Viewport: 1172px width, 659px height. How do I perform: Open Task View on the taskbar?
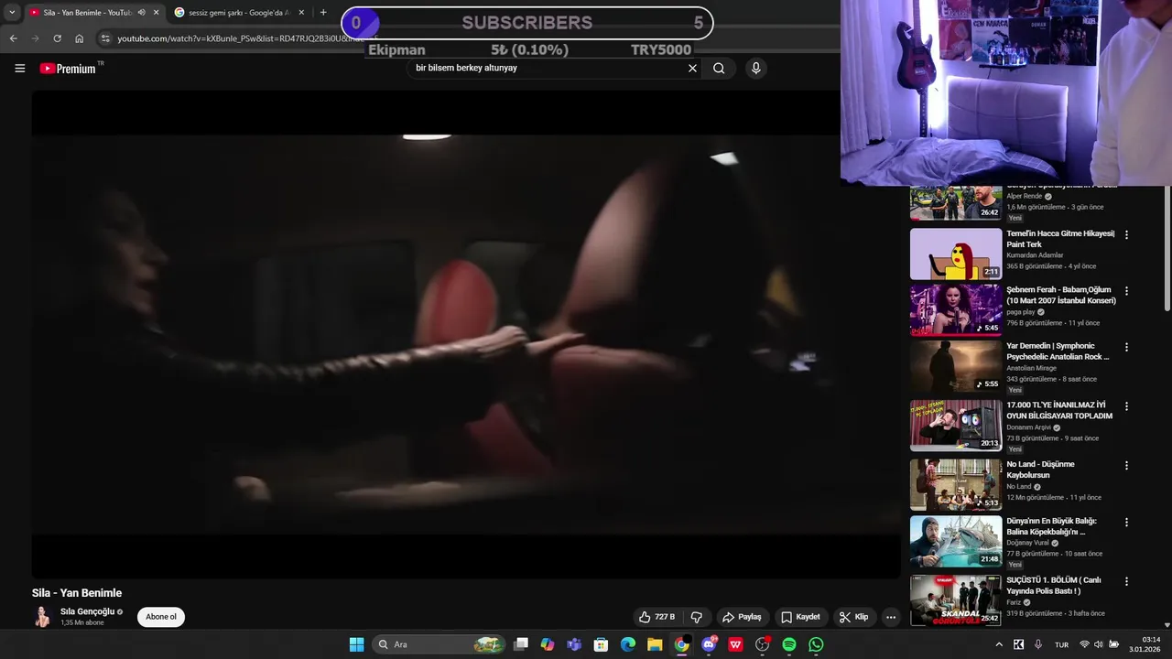pos(521,644)
